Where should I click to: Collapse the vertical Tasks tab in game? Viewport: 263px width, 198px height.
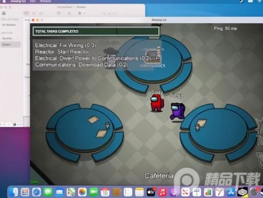pos(158,53)
